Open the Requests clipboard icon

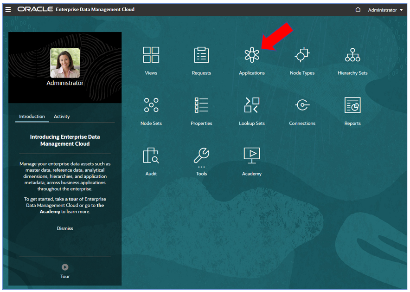tap(201, 55)
